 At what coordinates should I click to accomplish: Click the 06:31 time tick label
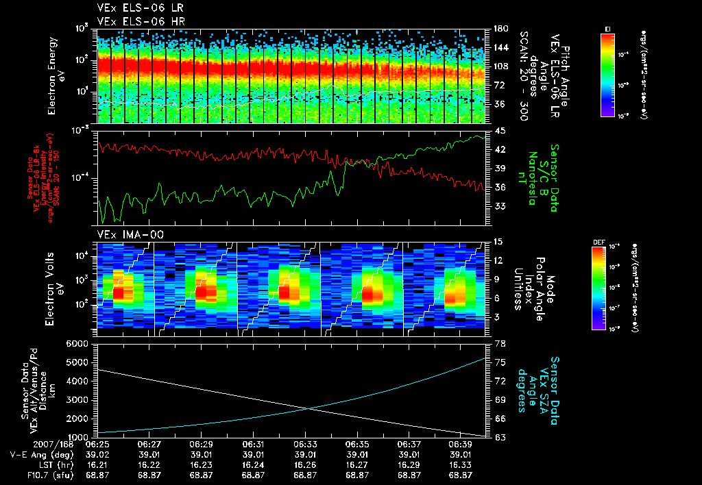(x=254, y=445)
